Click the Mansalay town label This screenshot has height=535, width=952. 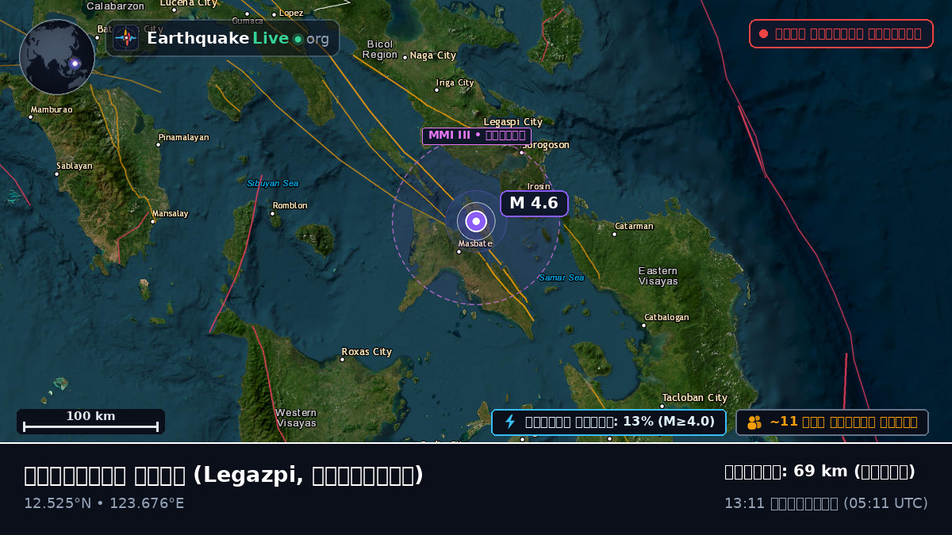pos(171,213)
